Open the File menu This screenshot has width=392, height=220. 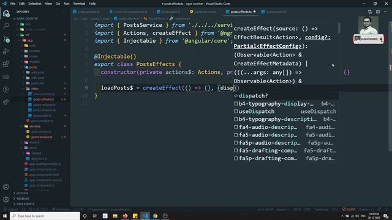(13, 4)
